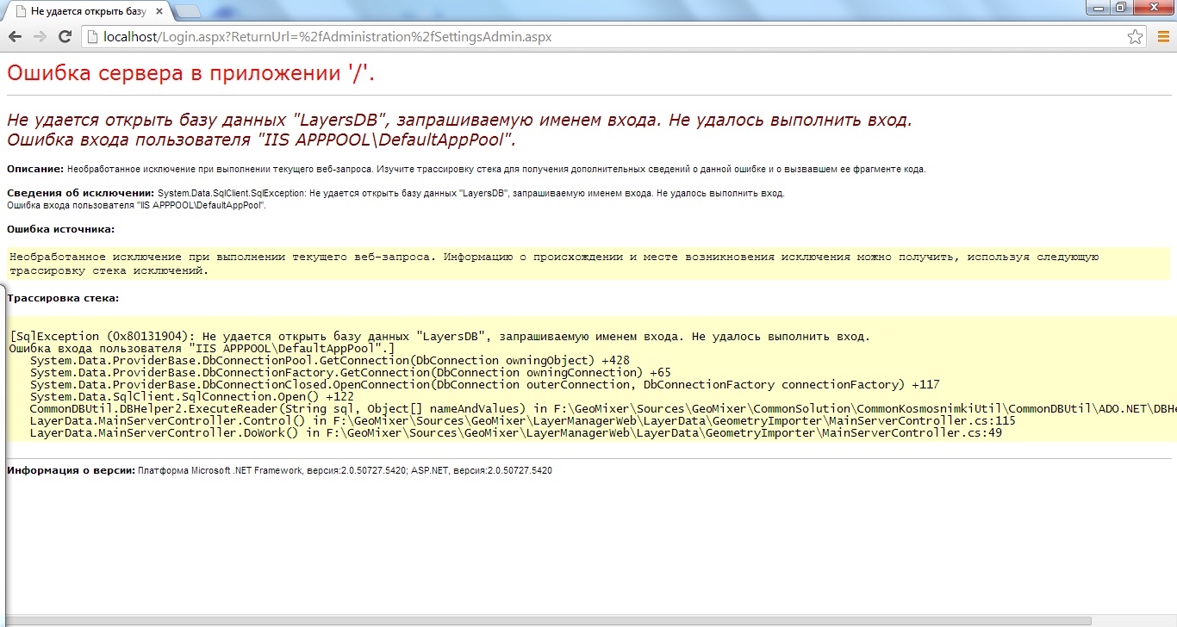Click the stack line "LayerData.MainServerController.DoWork()"
1177x627 pixels.
516,432
